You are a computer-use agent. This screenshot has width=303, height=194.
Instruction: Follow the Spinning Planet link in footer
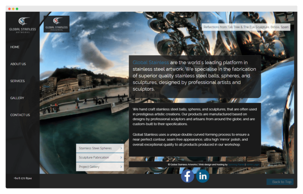[x=236, y=164]
